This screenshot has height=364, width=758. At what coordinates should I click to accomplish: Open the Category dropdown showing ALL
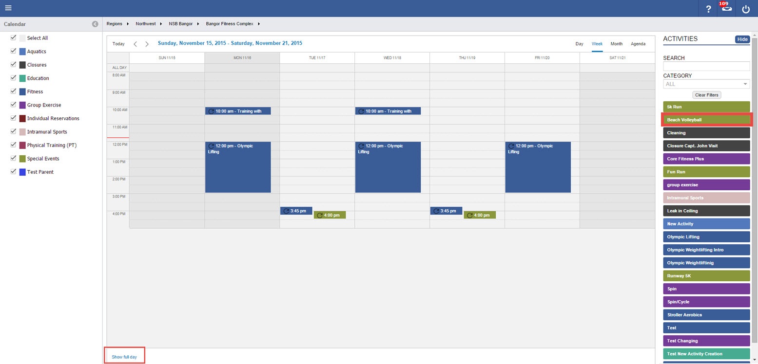tap(706, 84)
